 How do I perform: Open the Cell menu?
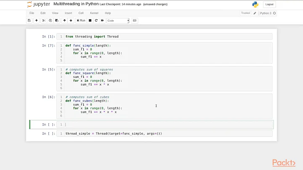81,13
